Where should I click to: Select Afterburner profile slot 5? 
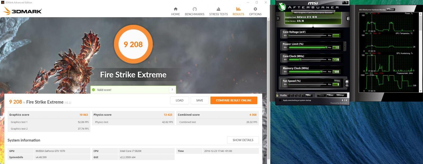303,95
